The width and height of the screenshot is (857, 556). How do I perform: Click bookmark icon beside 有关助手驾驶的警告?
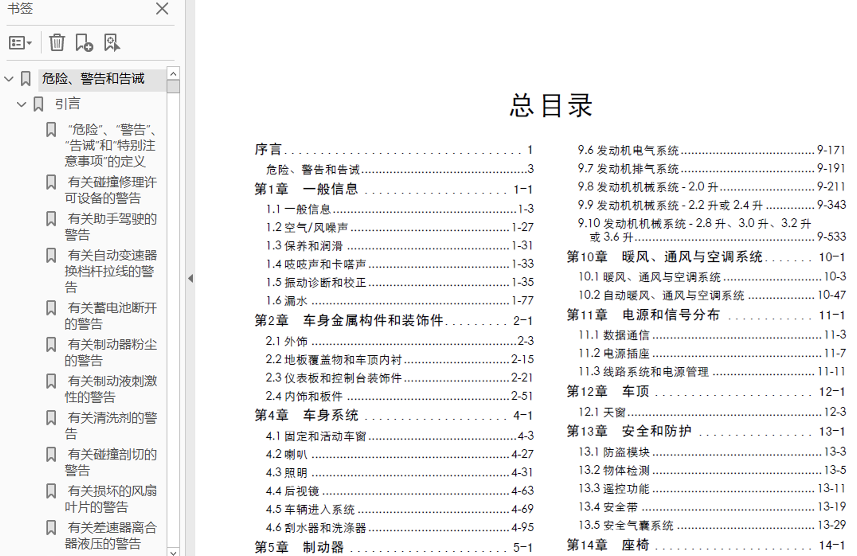tap(51, 219)
